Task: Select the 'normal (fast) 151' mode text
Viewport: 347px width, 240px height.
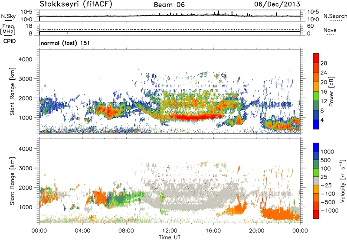Action: point(65,43)
